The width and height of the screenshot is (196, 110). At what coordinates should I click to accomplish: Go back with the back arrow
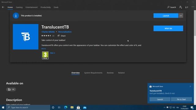click(x=3, y=7)
